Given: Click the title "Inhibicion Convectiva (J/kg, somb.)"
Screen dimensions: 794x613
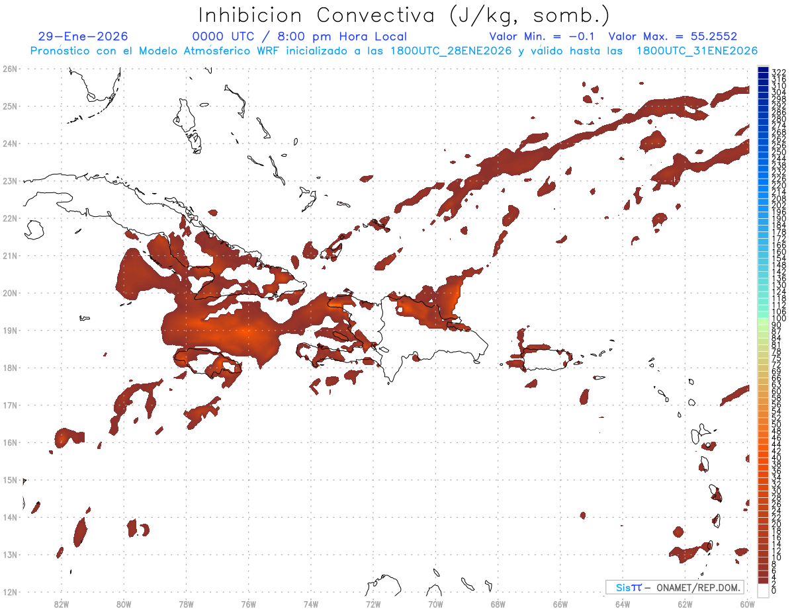Looking at the screenshot, I should 404,15.
